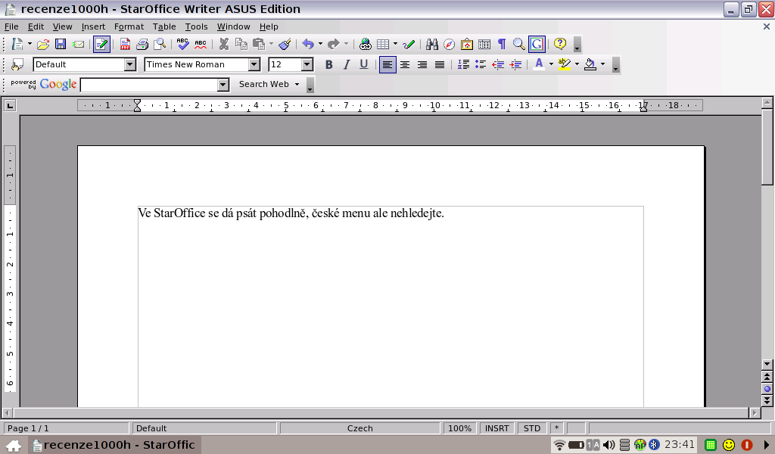Toggle nonprinting characters paragraph mark
The width and height of the screenshot is (775, 454).
(501, 44)
